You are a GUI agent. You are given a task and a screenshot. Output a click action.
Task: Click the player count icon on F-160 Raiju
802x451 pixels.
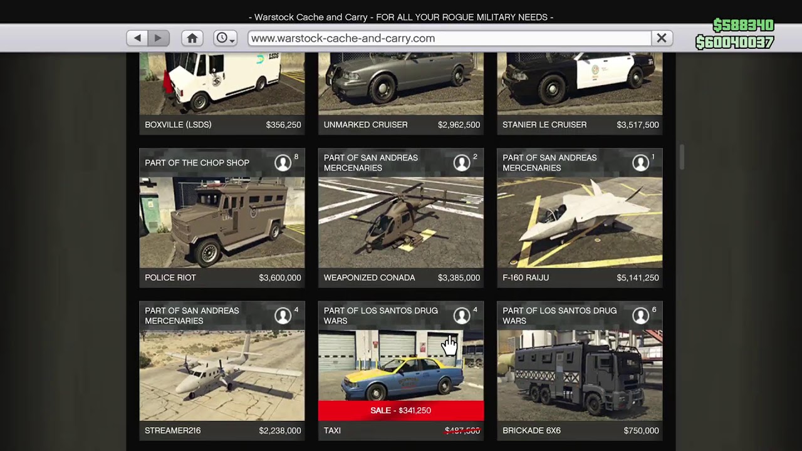[x=640, y=163]
